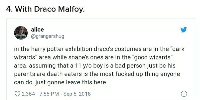Open alice's profile avatar picture

(x=21, y=33)
